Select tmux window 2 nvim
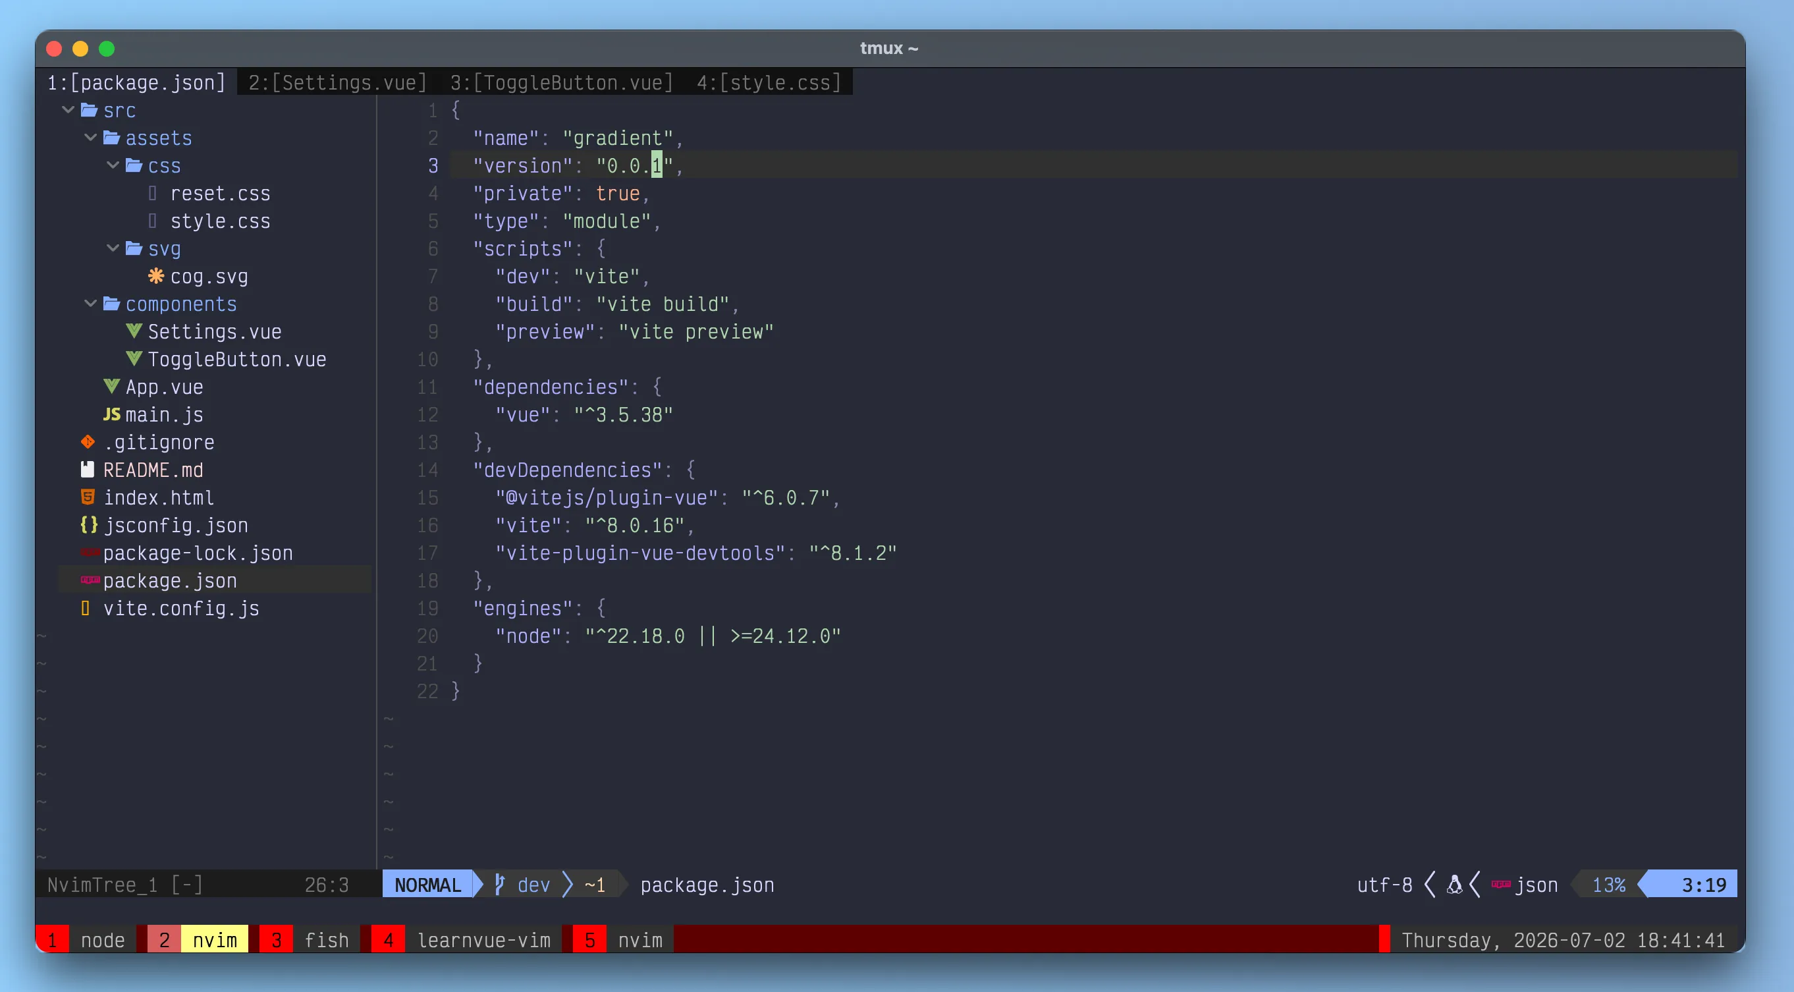Viewport: 1794px width, 992px height. click(198, 940)
